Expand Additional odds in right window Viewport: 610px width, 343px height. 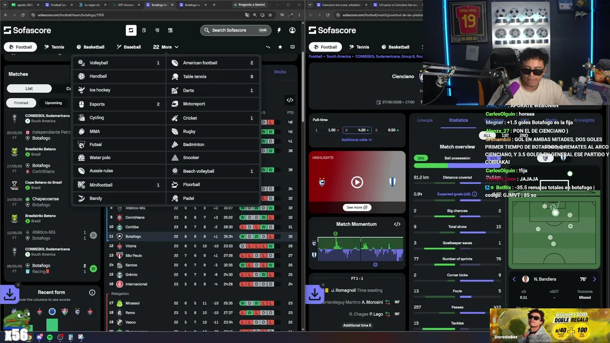(x=356, y=140)
